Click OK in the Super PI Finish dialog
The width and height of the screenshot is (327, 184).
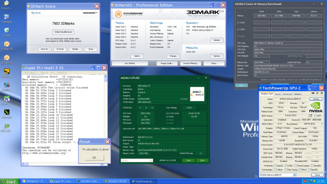94,157
